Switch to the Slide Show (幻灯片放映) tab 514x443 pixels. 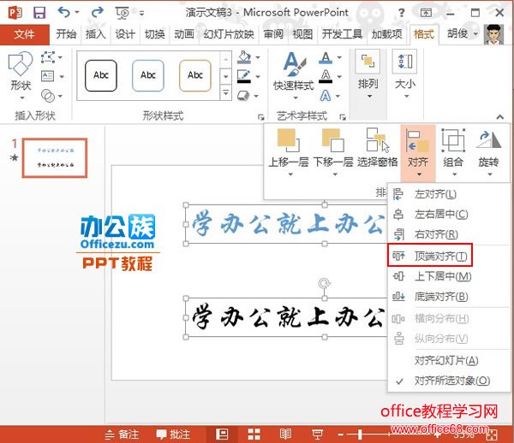(x=229, y=34)
